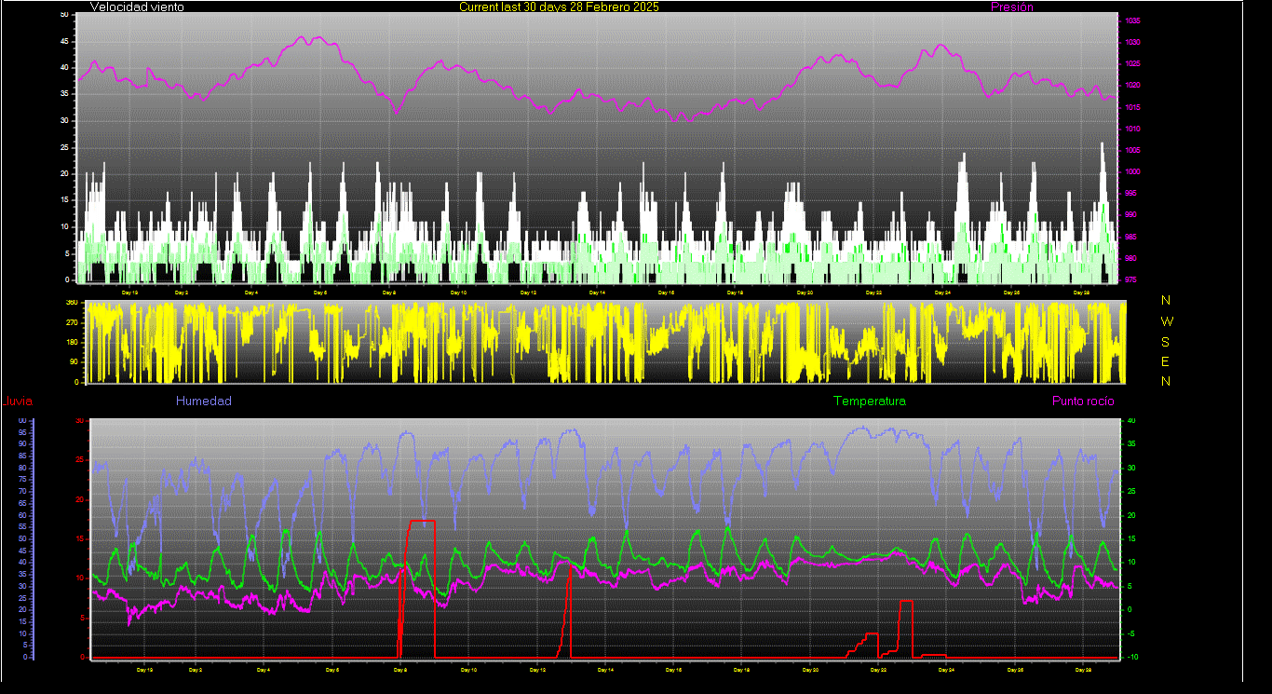Image resolution: width=1272 pixels, height=694 pixels.
Task: Select the 'Humedad' legend label
Action: 204,401
